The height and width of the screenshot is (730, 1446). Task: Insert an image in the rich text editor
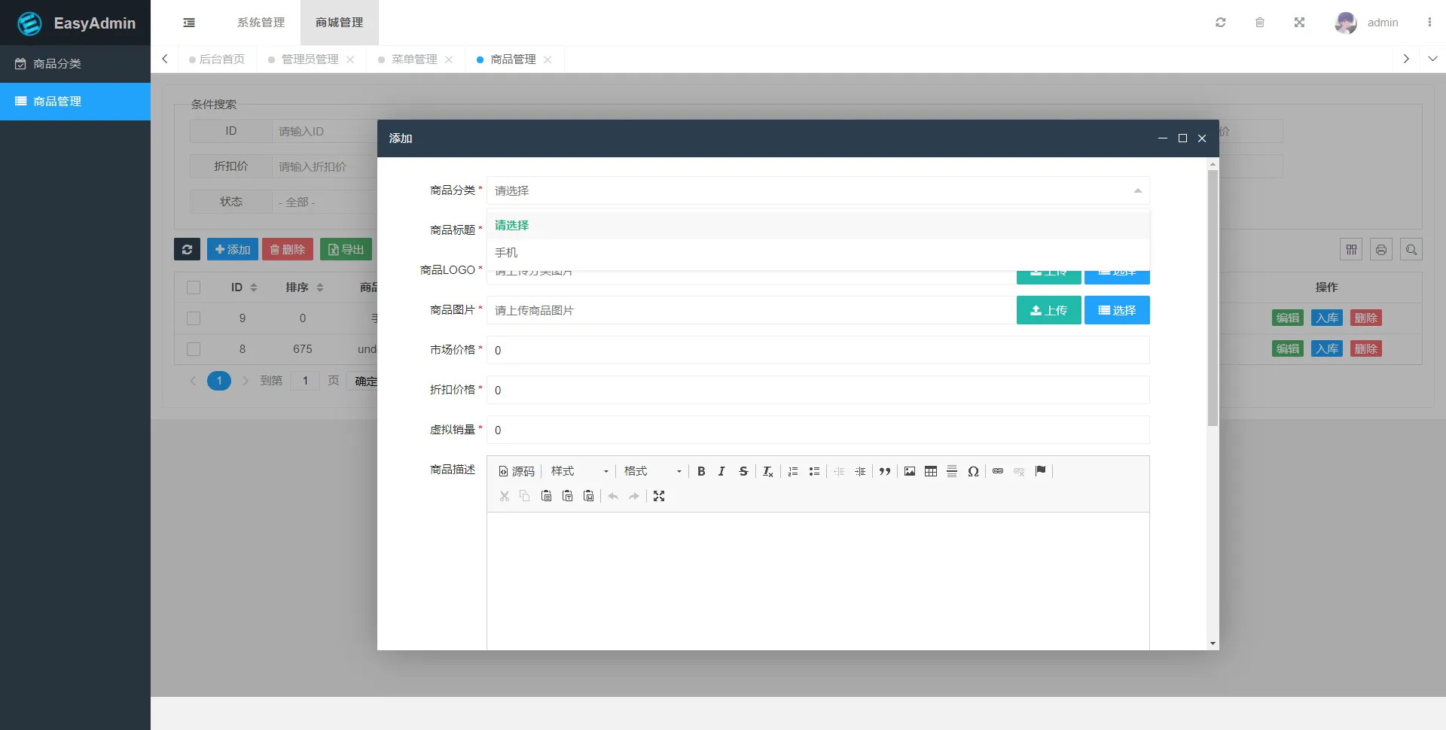coord(909,471)
